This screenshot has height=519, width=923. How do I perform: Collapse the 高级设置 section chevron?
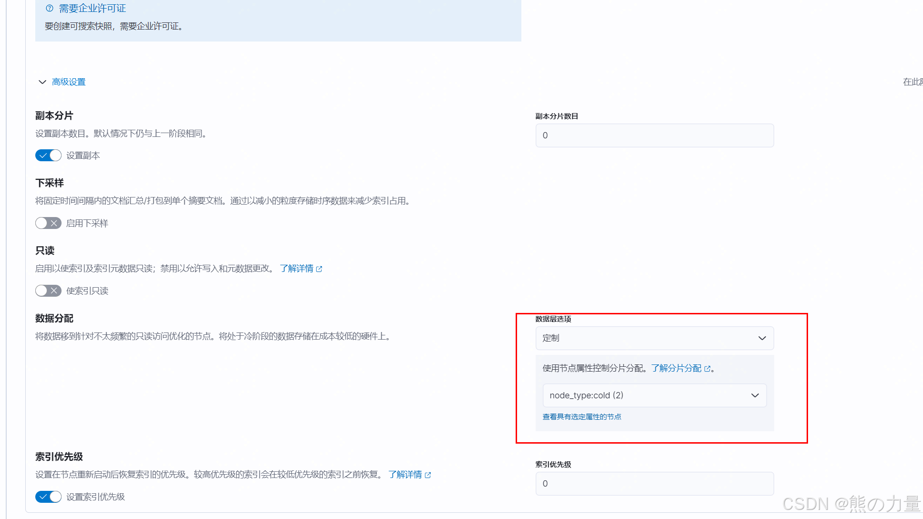click(42, 82)
